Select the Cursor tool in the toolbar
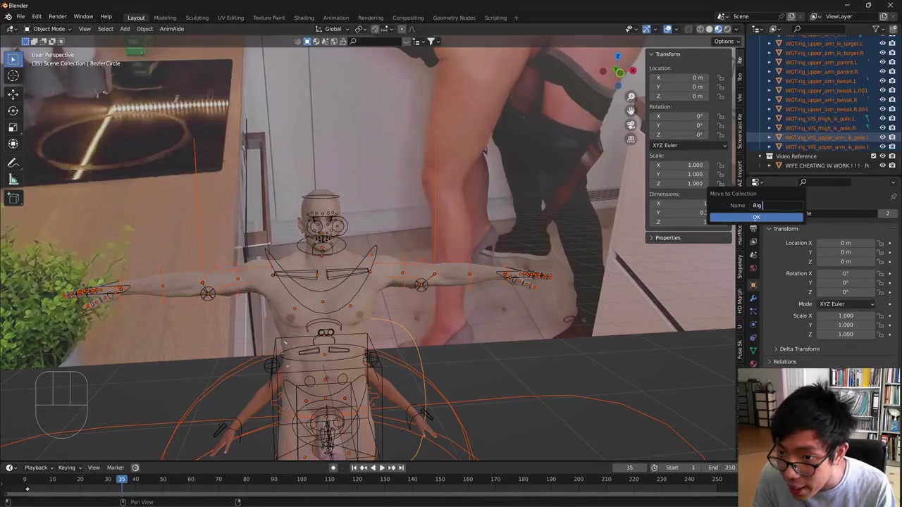The height and width of the screenshot is (507, 902). pyautogui.click(x=13, y=76)
